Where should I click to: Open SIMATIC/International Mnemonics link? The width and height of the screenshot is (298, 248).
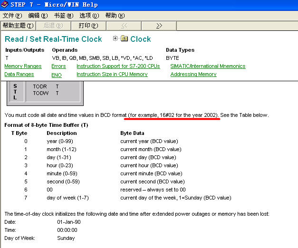(x=208, y=67)
